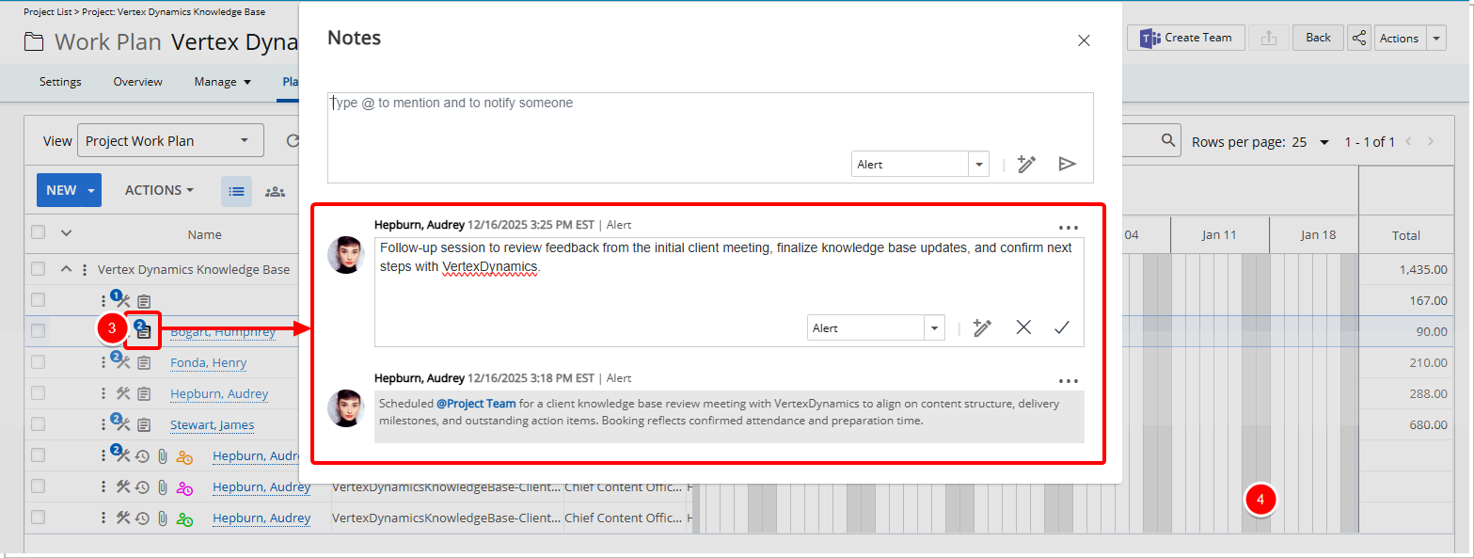Click the search magnifier icon
Screen dimensions: 1474x558
(x=1168, y=141)
